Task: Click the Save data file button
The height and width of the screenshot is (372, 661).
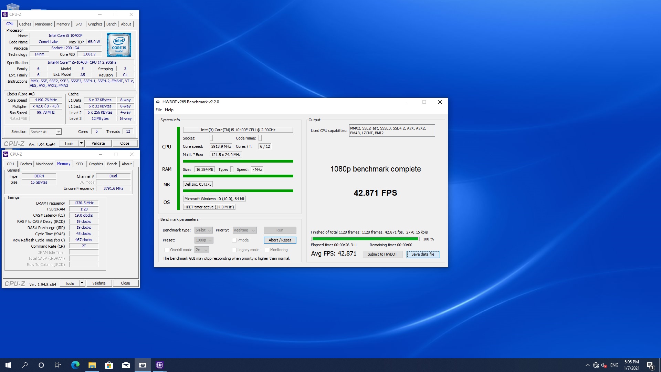Action: [423, 254]
